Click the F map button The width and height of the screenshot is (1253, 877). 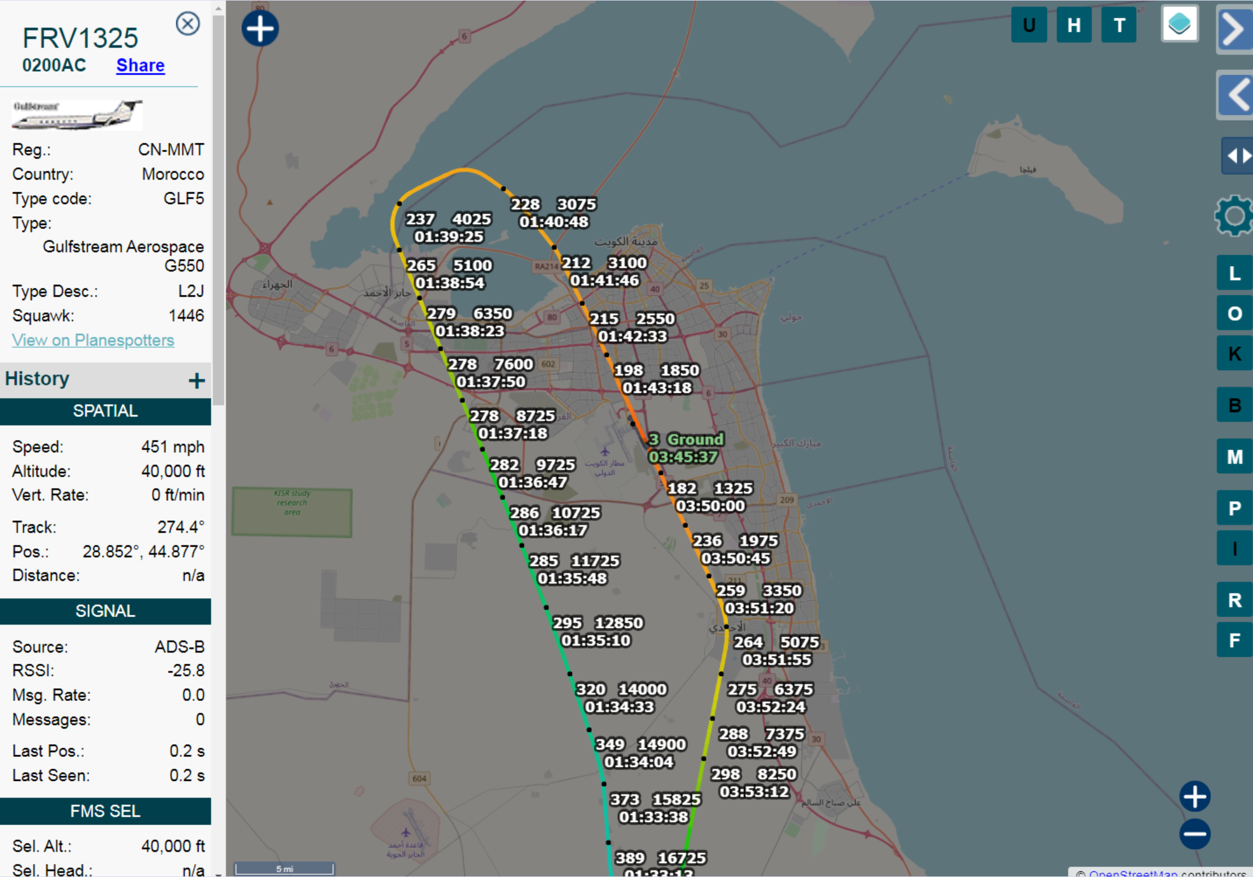(1234, 640)
